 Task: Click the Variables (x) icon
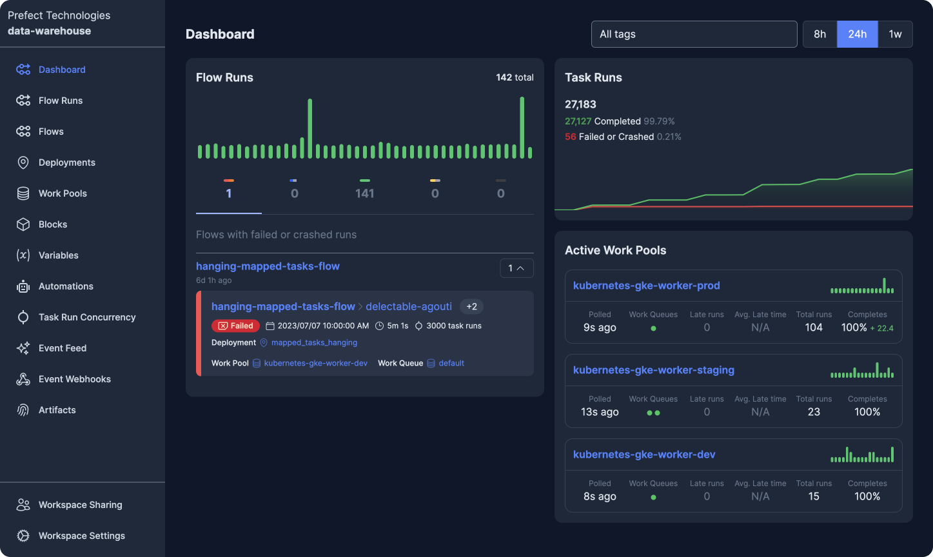click(x=23, y=255)
